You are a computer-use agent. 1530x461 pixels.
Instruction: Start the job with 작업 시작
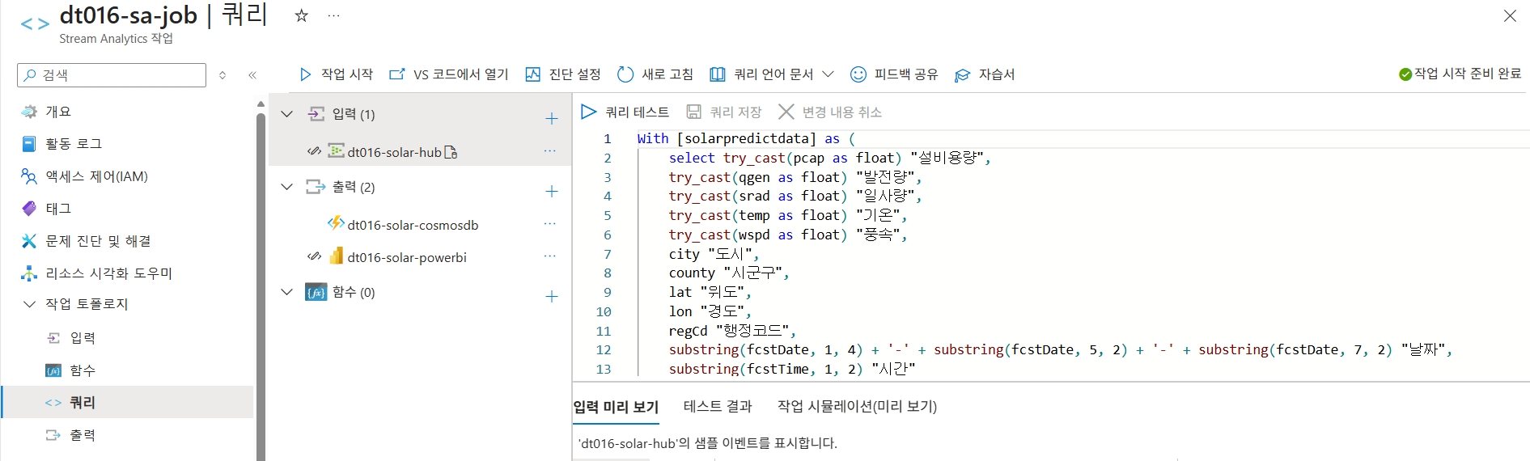pyautogui.click(x=336, y=74)
